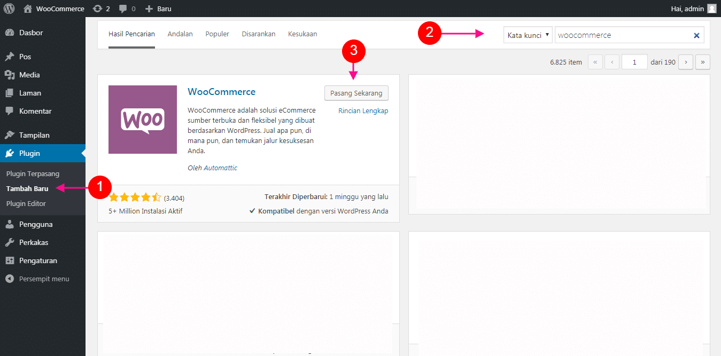The width and height of the screenshot is (721, 356).
Task: Click the WooCommerce purple plugin logo
Action: pyautogui.click(x=143, y=120)
